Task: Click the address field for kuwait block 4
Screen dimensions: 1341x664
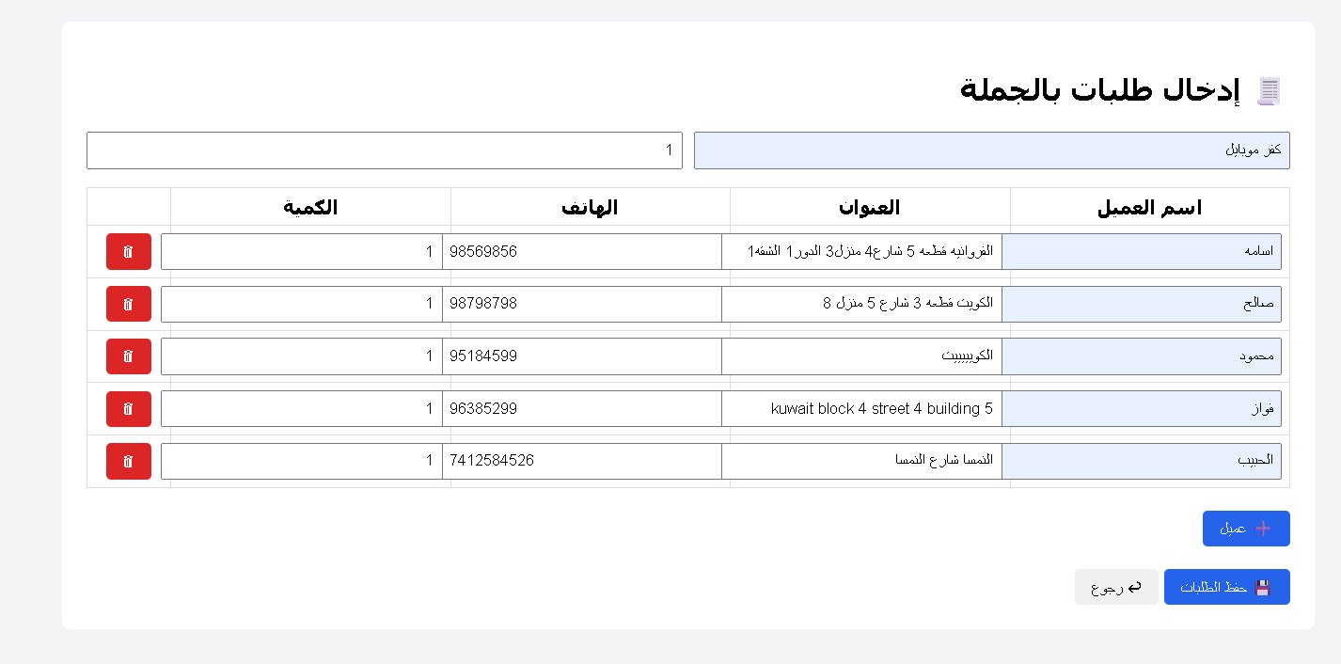Action: click(861, 408)
